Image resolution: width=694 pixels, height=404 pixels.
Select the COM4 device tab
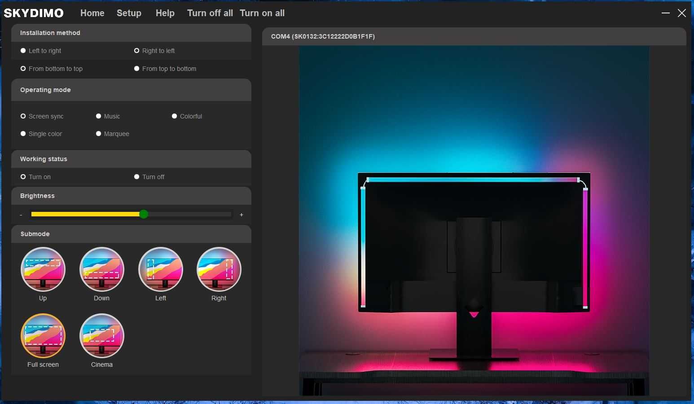pyautogui.click(x=474, y=36)
